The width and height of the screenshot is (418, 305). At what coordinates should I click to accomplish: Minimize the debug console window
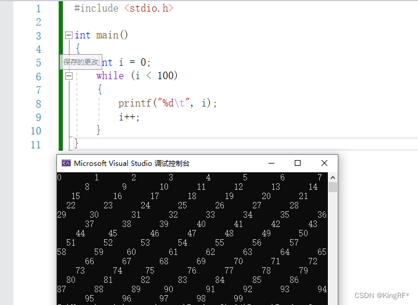271,163
